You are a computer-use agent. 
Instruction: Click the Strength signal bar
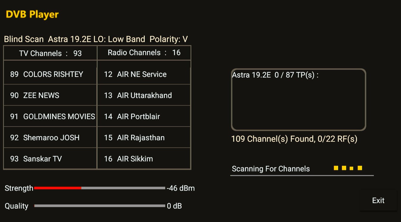100,188
